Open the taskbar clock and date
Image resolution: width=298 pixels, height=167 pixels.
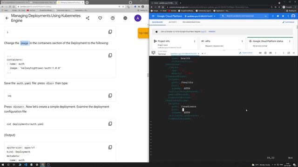click(x=288, y=165)
